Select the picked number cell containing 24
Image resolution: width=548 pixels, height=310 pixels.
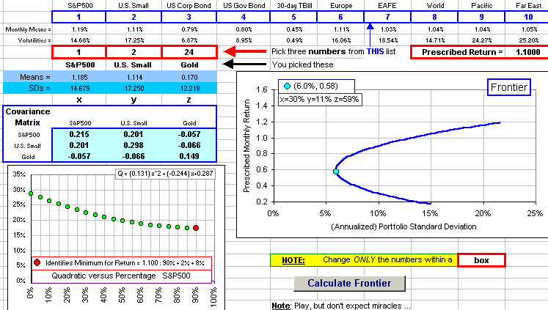coord(189,52)
